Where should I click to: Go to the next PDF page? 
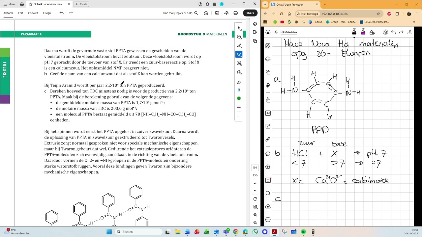click(x=255, y=191)
